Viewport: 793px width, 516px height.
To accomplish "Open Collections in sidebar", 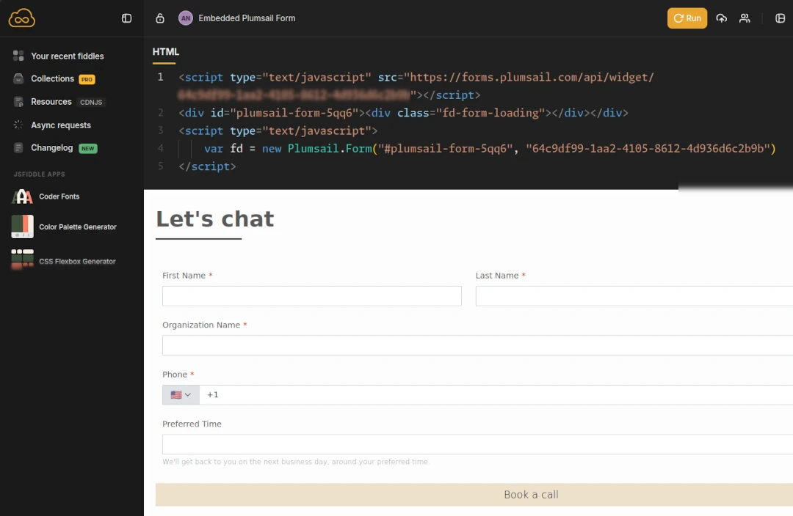I will tap(54, 78).
